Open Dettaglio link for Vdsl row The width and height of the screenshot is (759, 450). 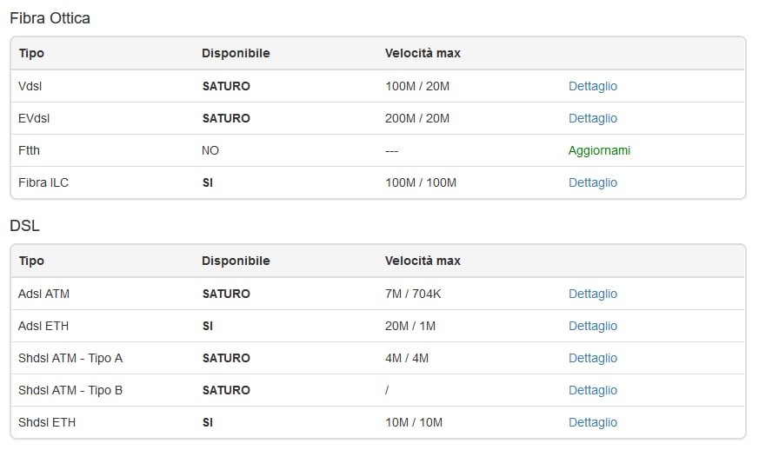[x=592, y=86]
